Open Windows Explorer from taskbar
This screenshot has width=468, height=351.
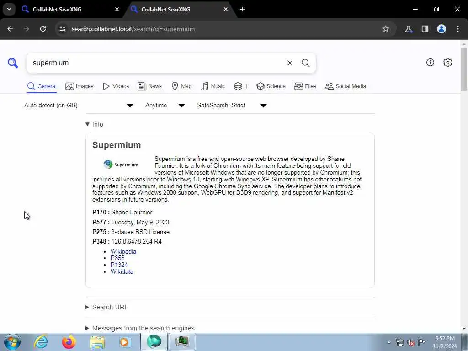(x=98, y=342)
